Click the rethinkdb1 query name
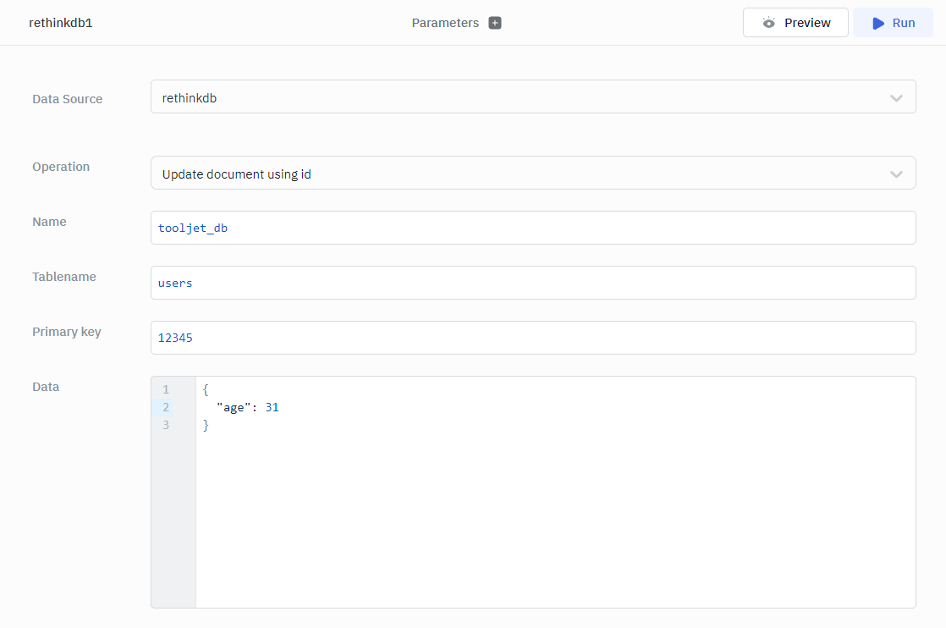The image size is (946, 628). click(x=61, y=23)
